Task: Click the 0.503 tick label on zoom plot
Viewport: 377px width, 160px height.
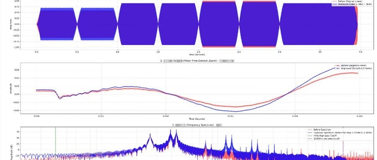Action: [230, 116]
